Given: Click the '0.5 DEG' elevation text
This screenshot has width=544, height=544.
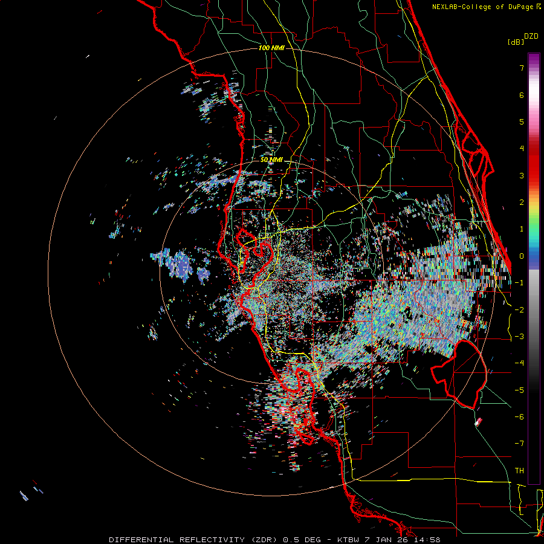Looking at the screenshot, I should tap(303, 540).
